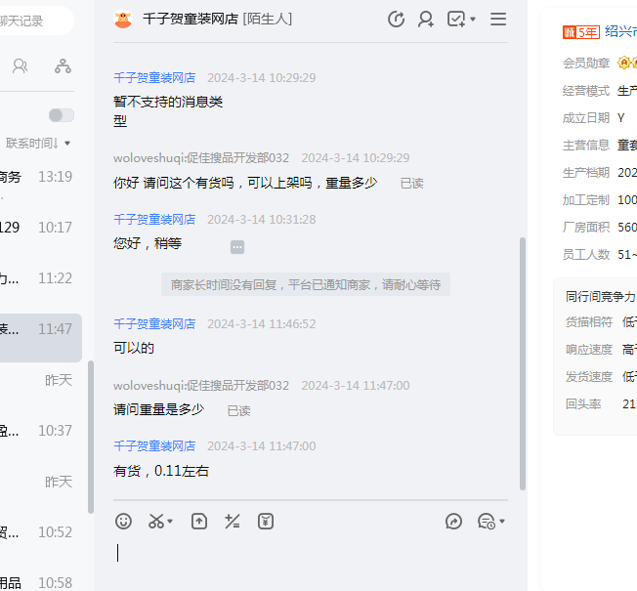Open the organization structure icon
Screen dimensions: 637x591
click(x=63, y=66)
